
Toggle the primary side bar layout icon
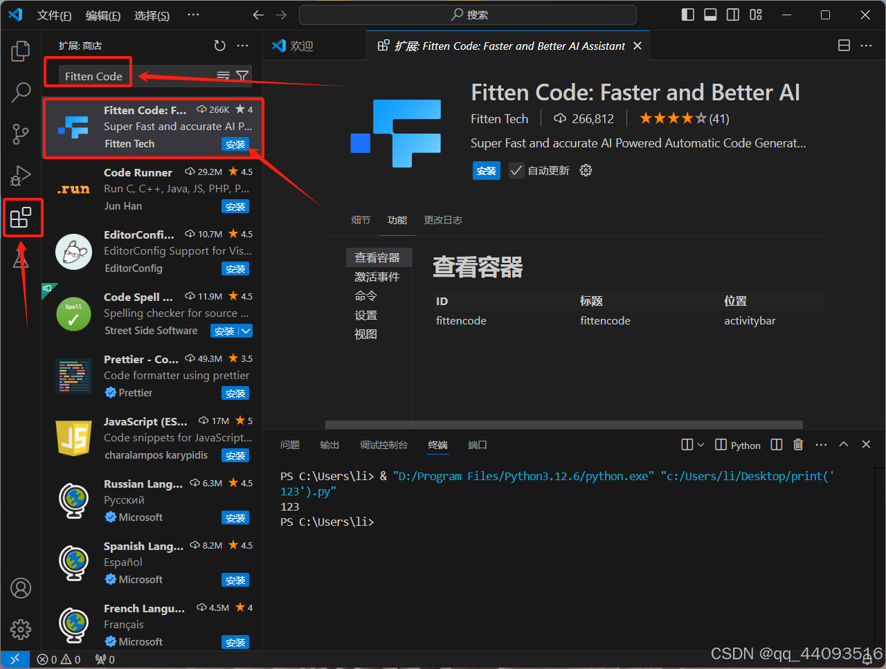687,15
